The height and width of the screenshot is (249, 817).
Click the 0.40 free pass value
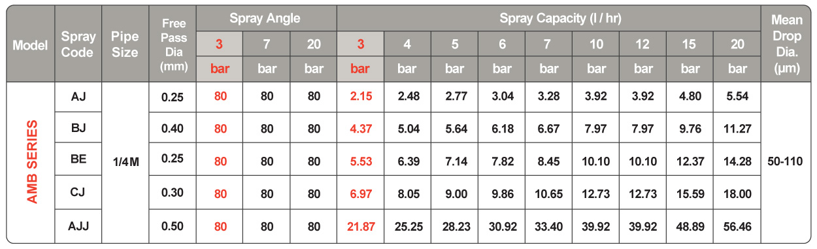pos(173,129)
